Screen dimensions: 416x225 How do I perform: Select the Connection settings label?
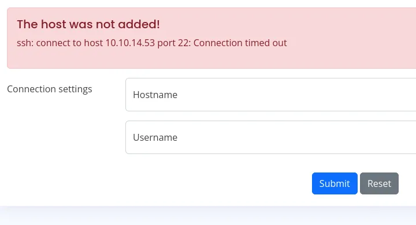point(49,89)
